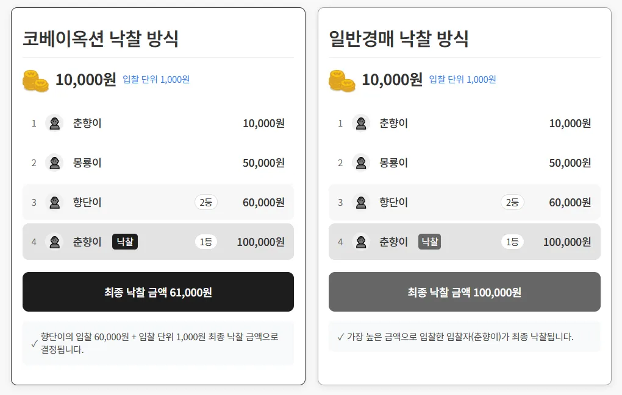Click the 2등 badge in the left panel
This screenshot has width=622, height=395.
tap(206, 202)
